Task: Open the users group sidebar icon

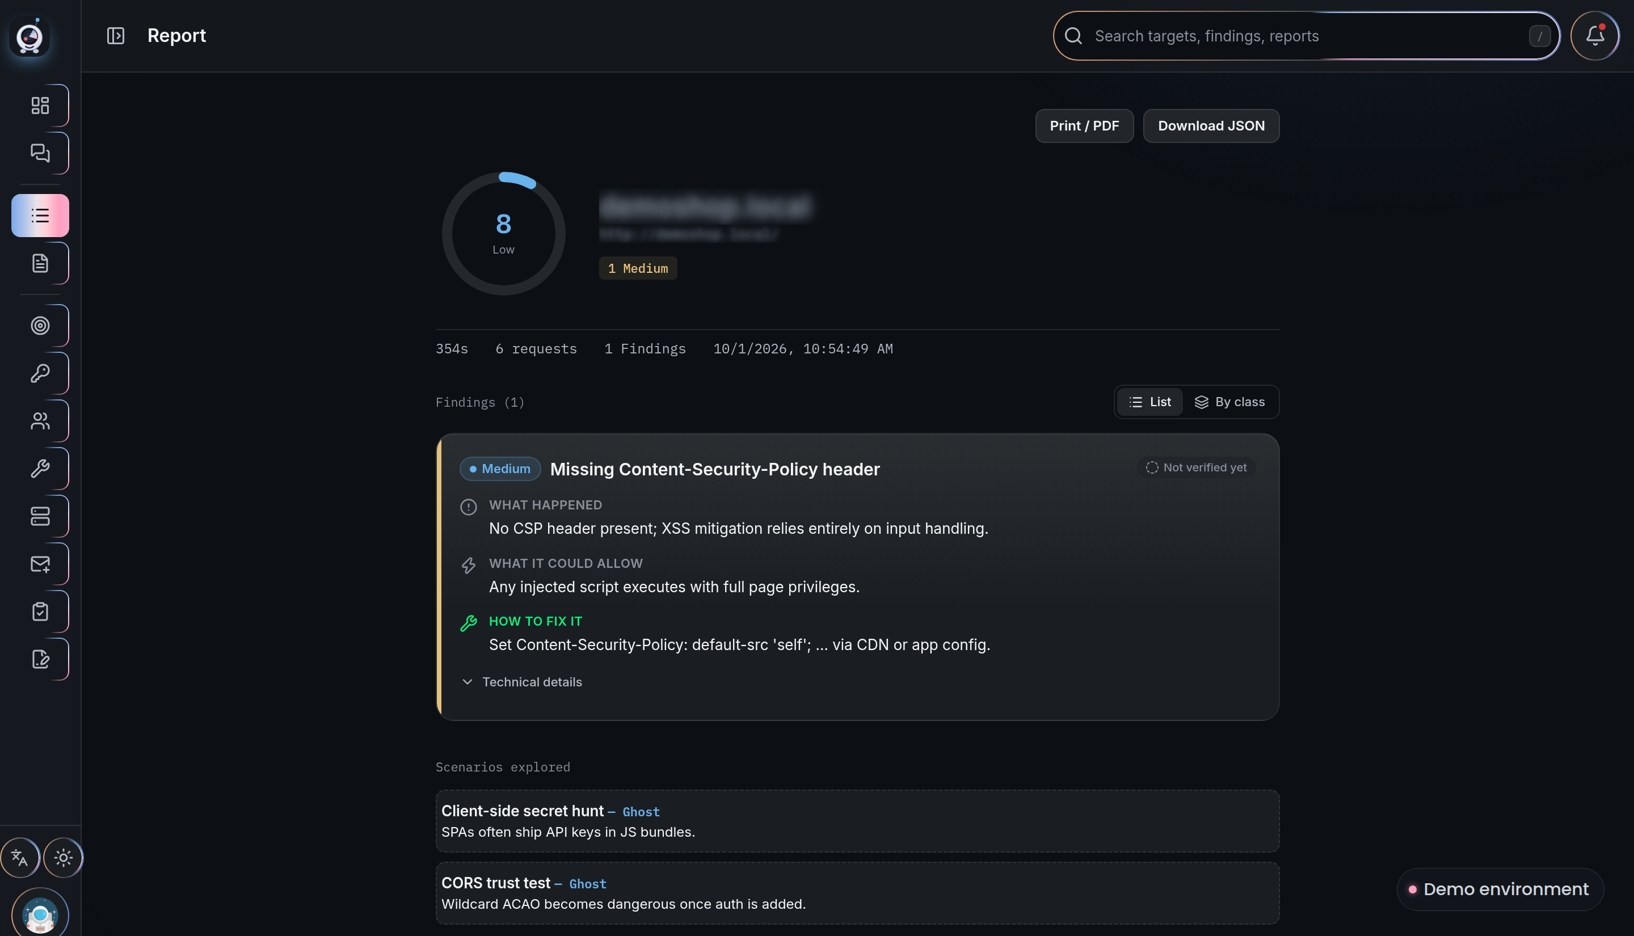Action: pyautogui.click(x=40, y=420)
